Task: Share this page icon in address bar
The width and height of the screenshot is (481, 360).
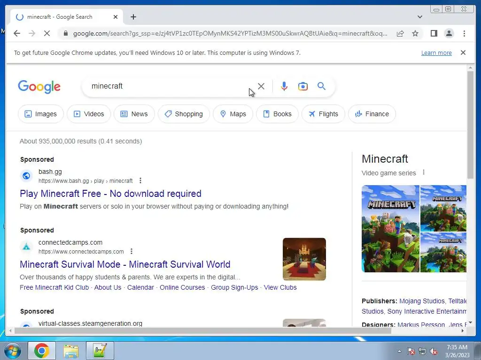Action: point(400,33)
